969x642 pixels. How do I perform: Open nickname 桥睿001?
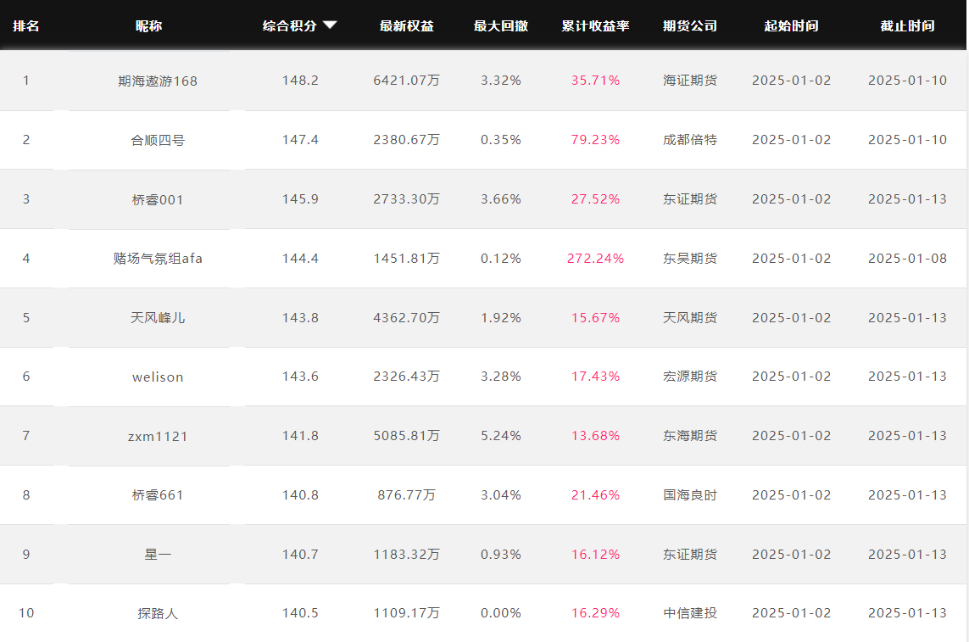tap(158, 200)
